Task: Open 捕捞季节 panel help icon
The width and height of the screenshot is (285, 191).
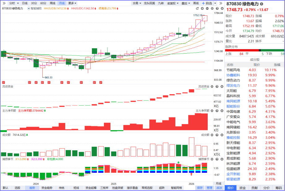Action: 217,159
